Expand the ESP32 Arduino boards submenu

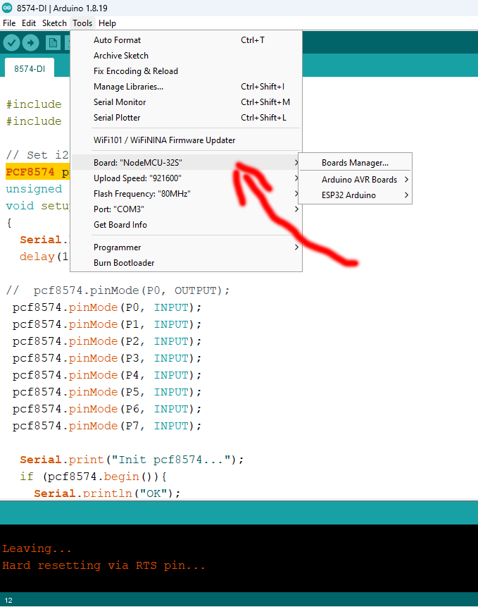tap(348, 195)
